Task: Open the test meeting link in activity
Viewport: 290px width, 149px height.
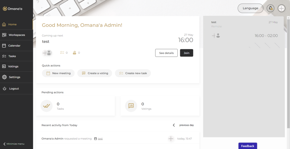Action: 100,139
